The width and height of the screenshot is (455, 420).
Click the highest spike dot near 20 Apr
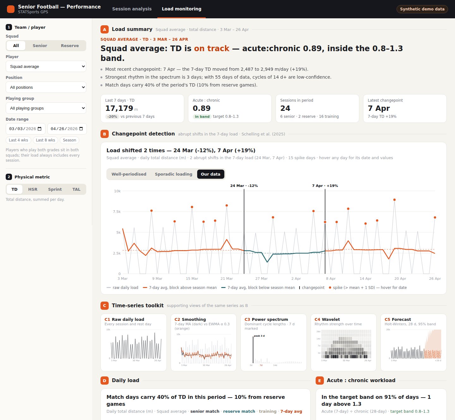tap(394, 200)
